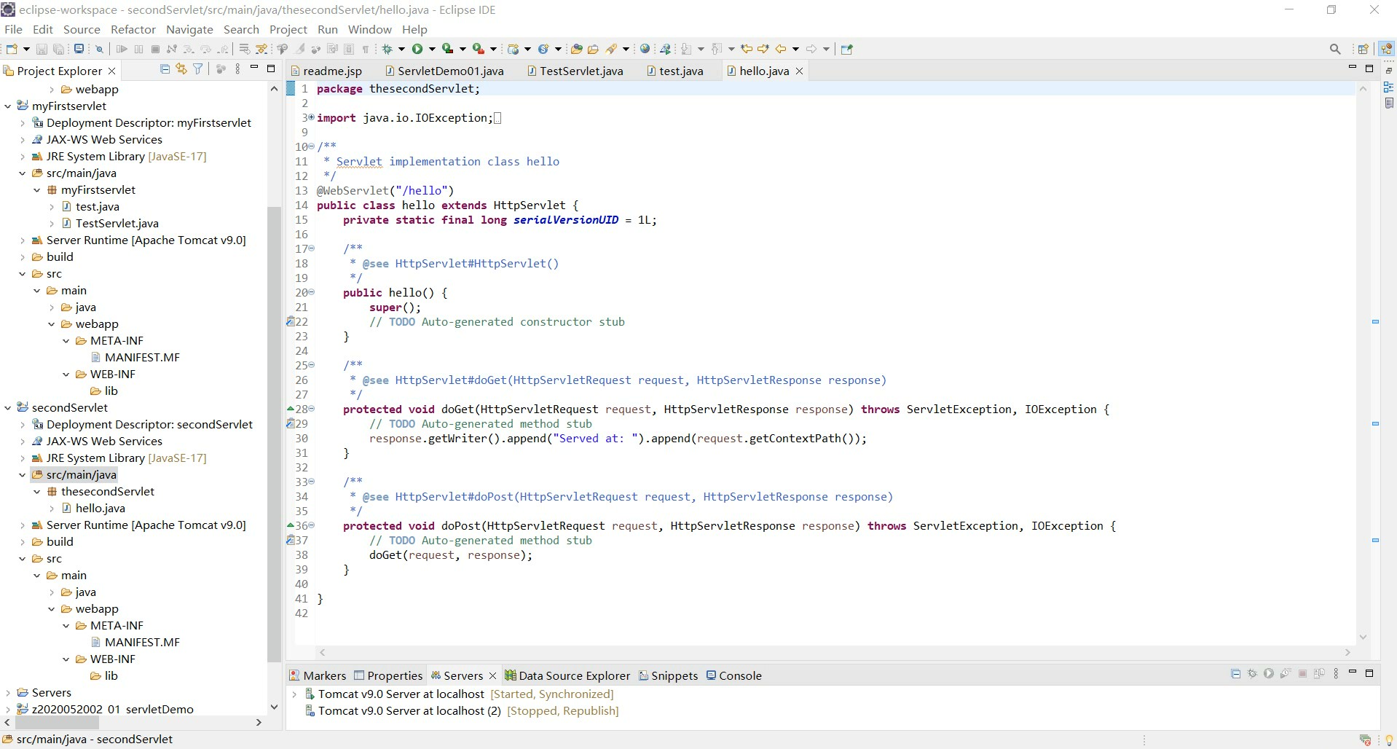Expand the Servers project node

click(8, 692)
